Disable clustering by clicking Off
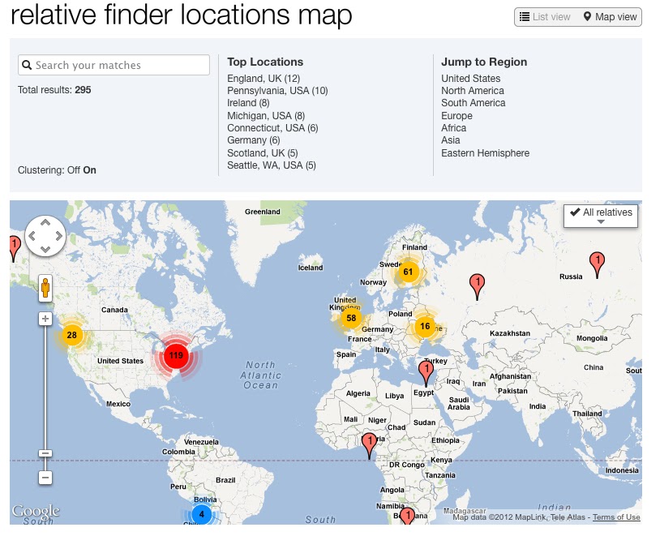 (74, 171)
